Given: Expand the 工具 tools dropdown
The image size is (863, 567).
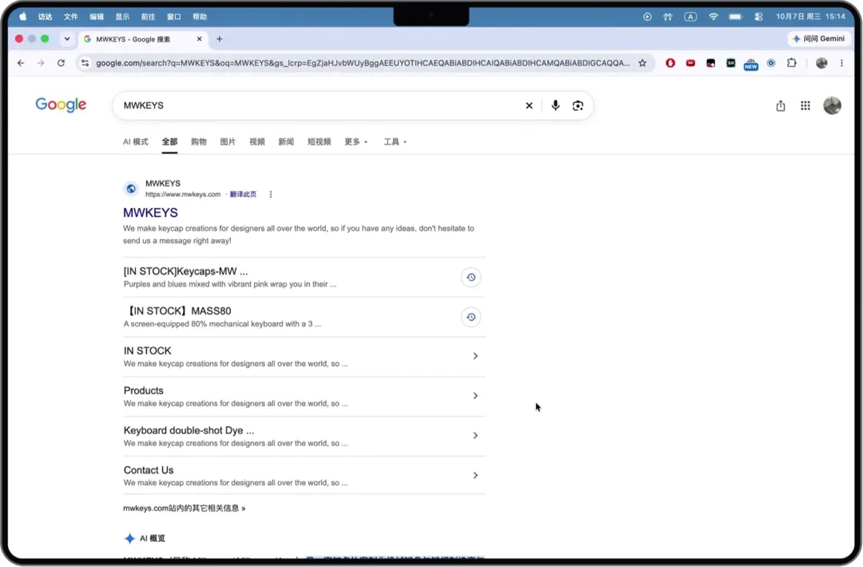Looking at the screenshot, I should coord(395,142).
